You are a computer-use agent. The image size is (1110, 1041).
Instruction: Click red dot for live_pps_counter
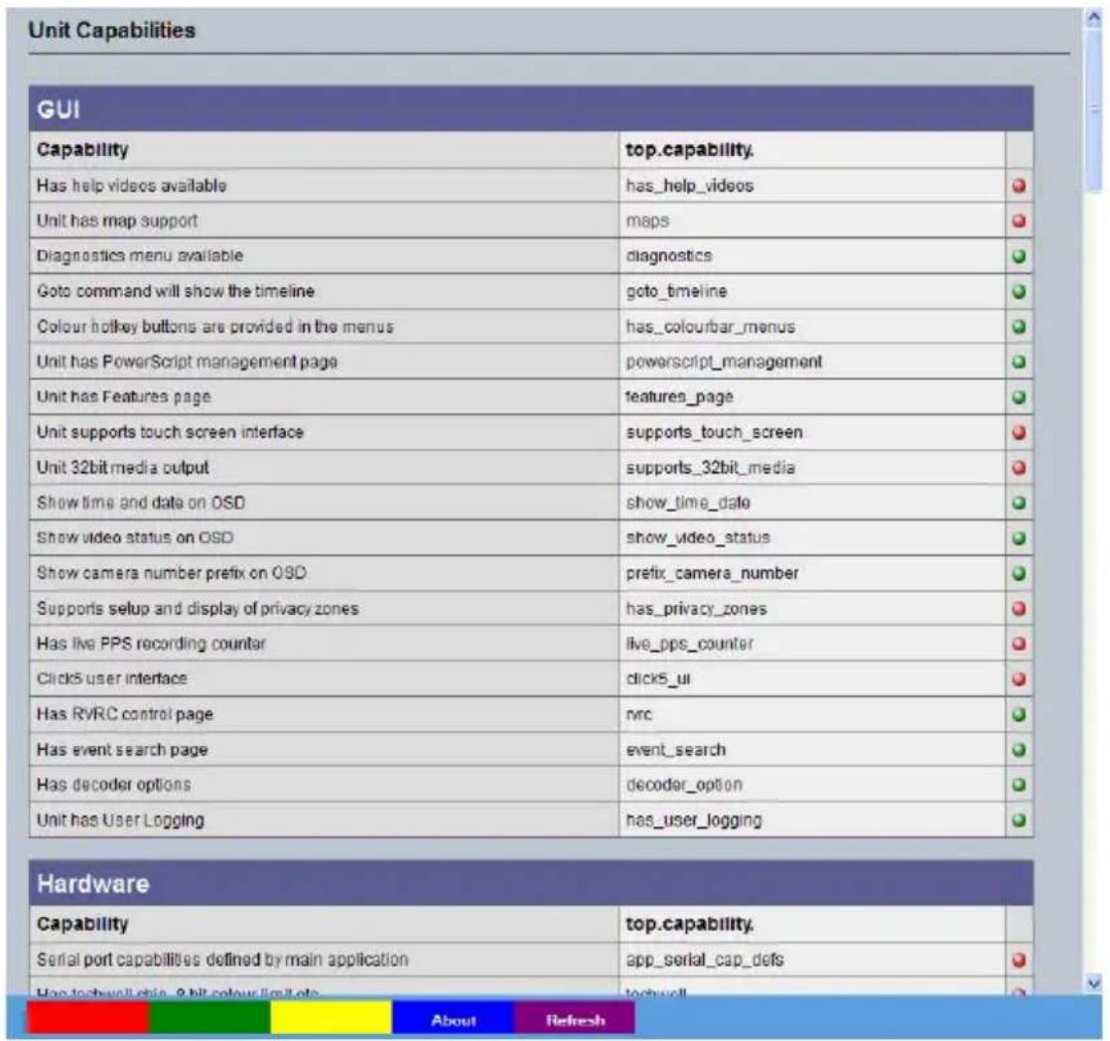1019,644
